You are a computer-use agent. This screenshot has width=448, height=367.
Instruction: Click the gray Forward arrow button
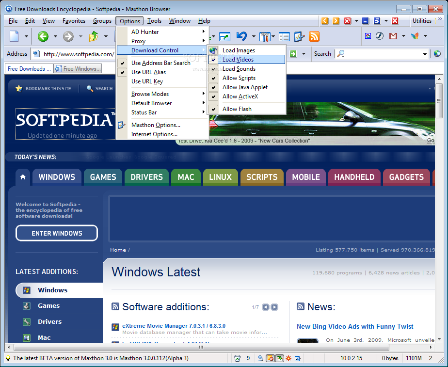pyautogui.click(x=68, y=36)
